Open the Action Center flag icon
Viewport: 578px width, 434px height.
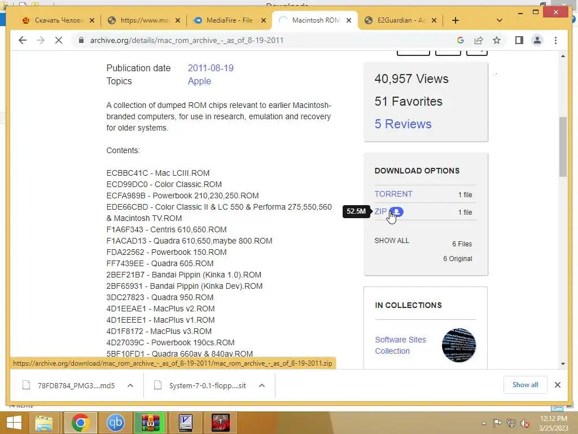pos(497,423)
